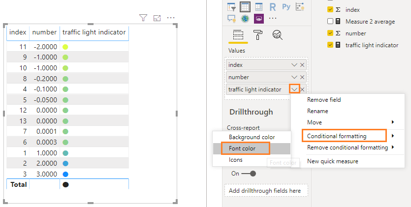411x207 pixels.
Task: Select the Q&A visual icon
Action: [x=232, y=19]
